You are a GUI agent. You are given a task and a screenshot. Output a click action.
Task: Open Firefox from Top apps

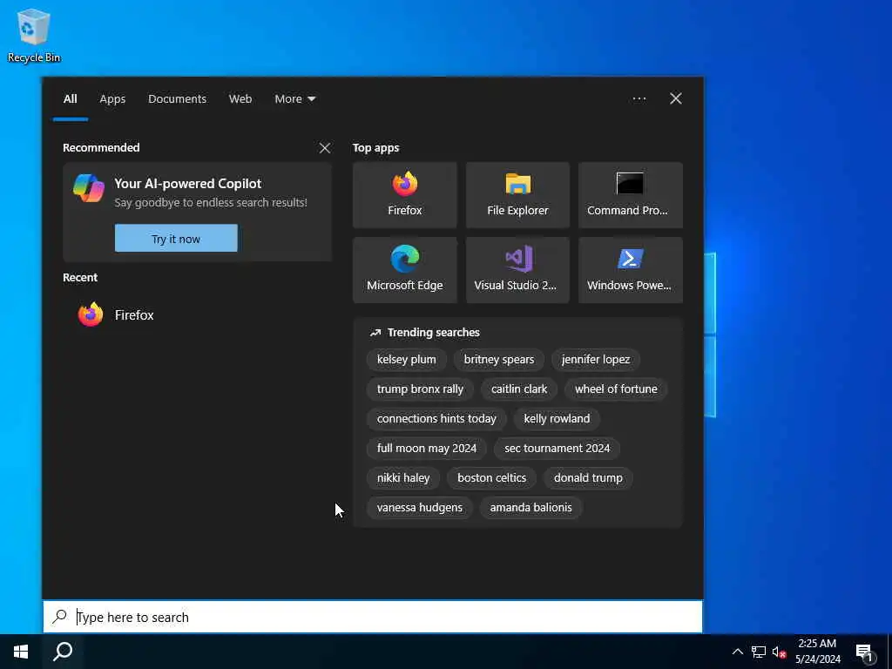click(404, 195)
